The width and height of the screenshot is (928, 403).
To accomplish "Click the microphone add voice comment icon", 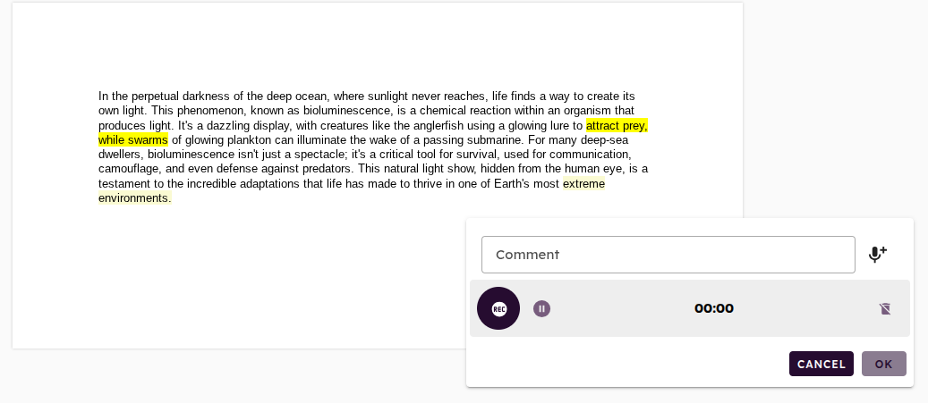I will click(x=877, y=255).
